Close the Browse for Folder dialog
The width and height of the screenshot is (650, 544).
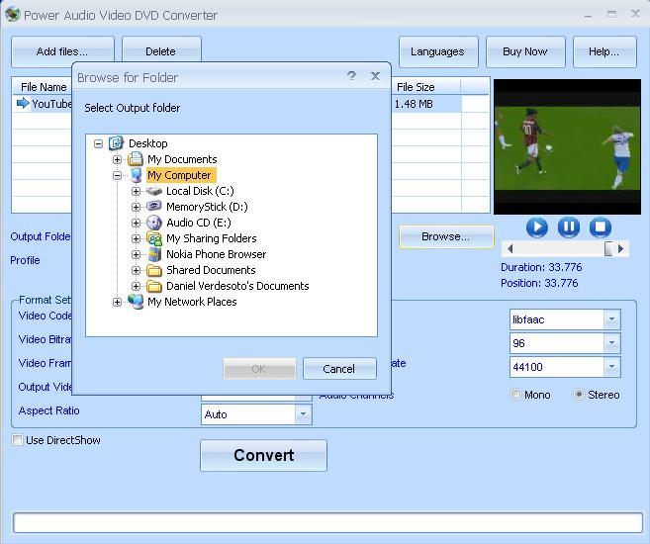click(375, 76)
